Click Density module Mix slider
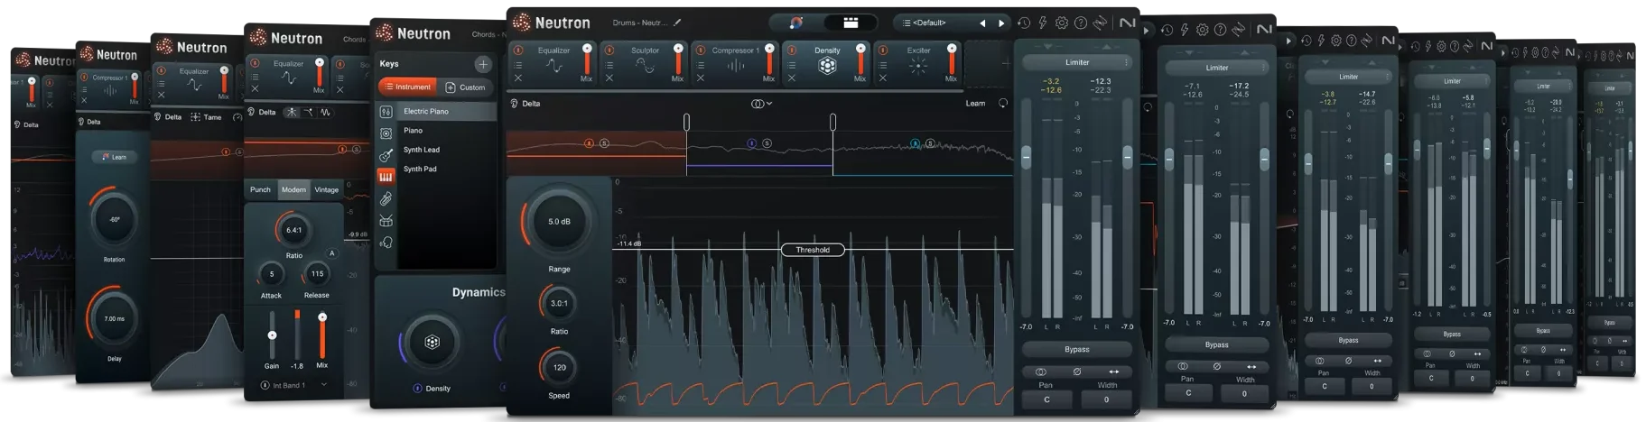 pos(860,60)
